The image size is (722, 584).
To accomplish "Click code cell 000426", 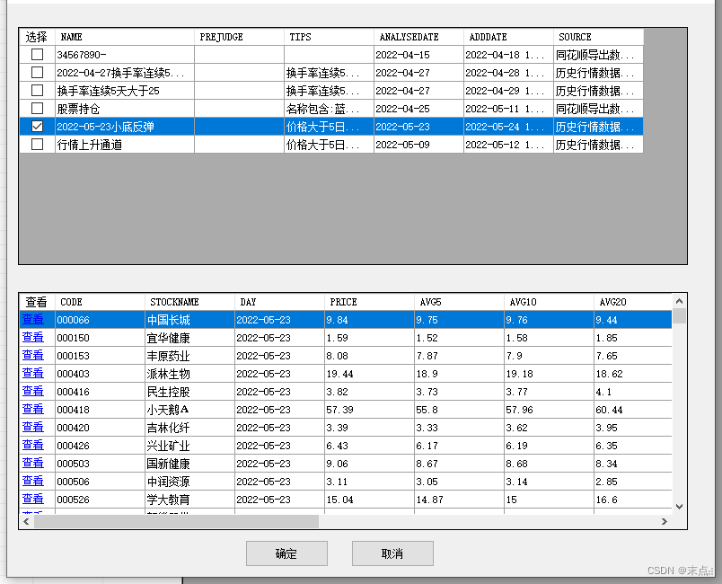I will (100, 446).
